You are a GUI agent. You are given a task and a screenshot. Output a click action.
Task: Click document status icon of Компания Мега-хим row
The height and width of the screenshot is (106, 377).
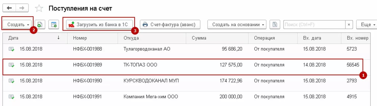[x=11, y=97]
